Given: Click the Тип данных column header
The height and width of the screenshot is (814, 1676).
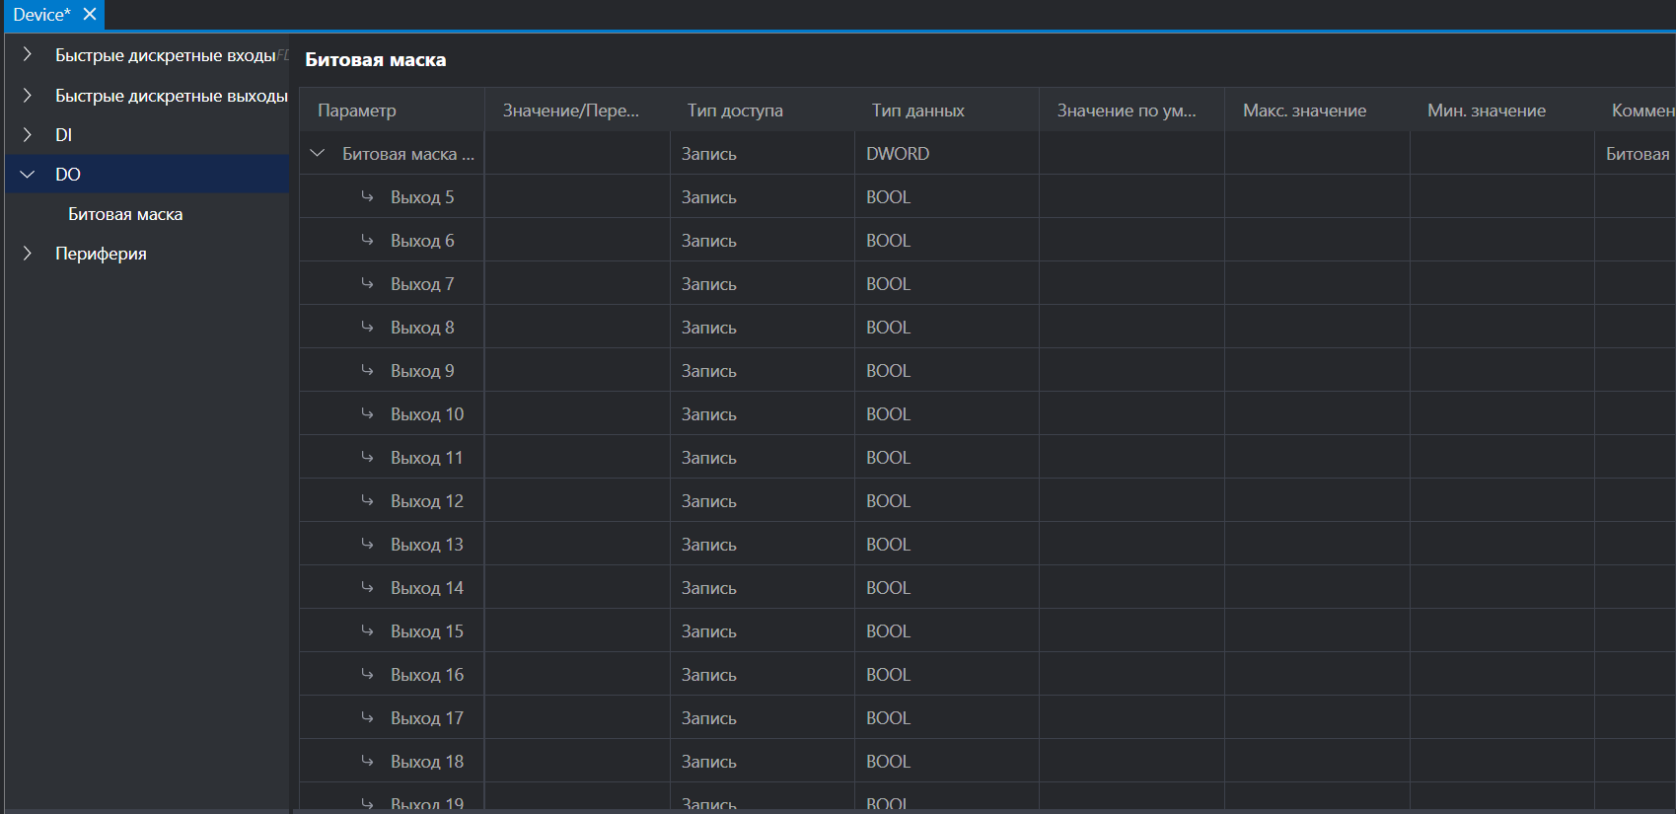Looking at the screenshot, I should [x=946, y=111].
